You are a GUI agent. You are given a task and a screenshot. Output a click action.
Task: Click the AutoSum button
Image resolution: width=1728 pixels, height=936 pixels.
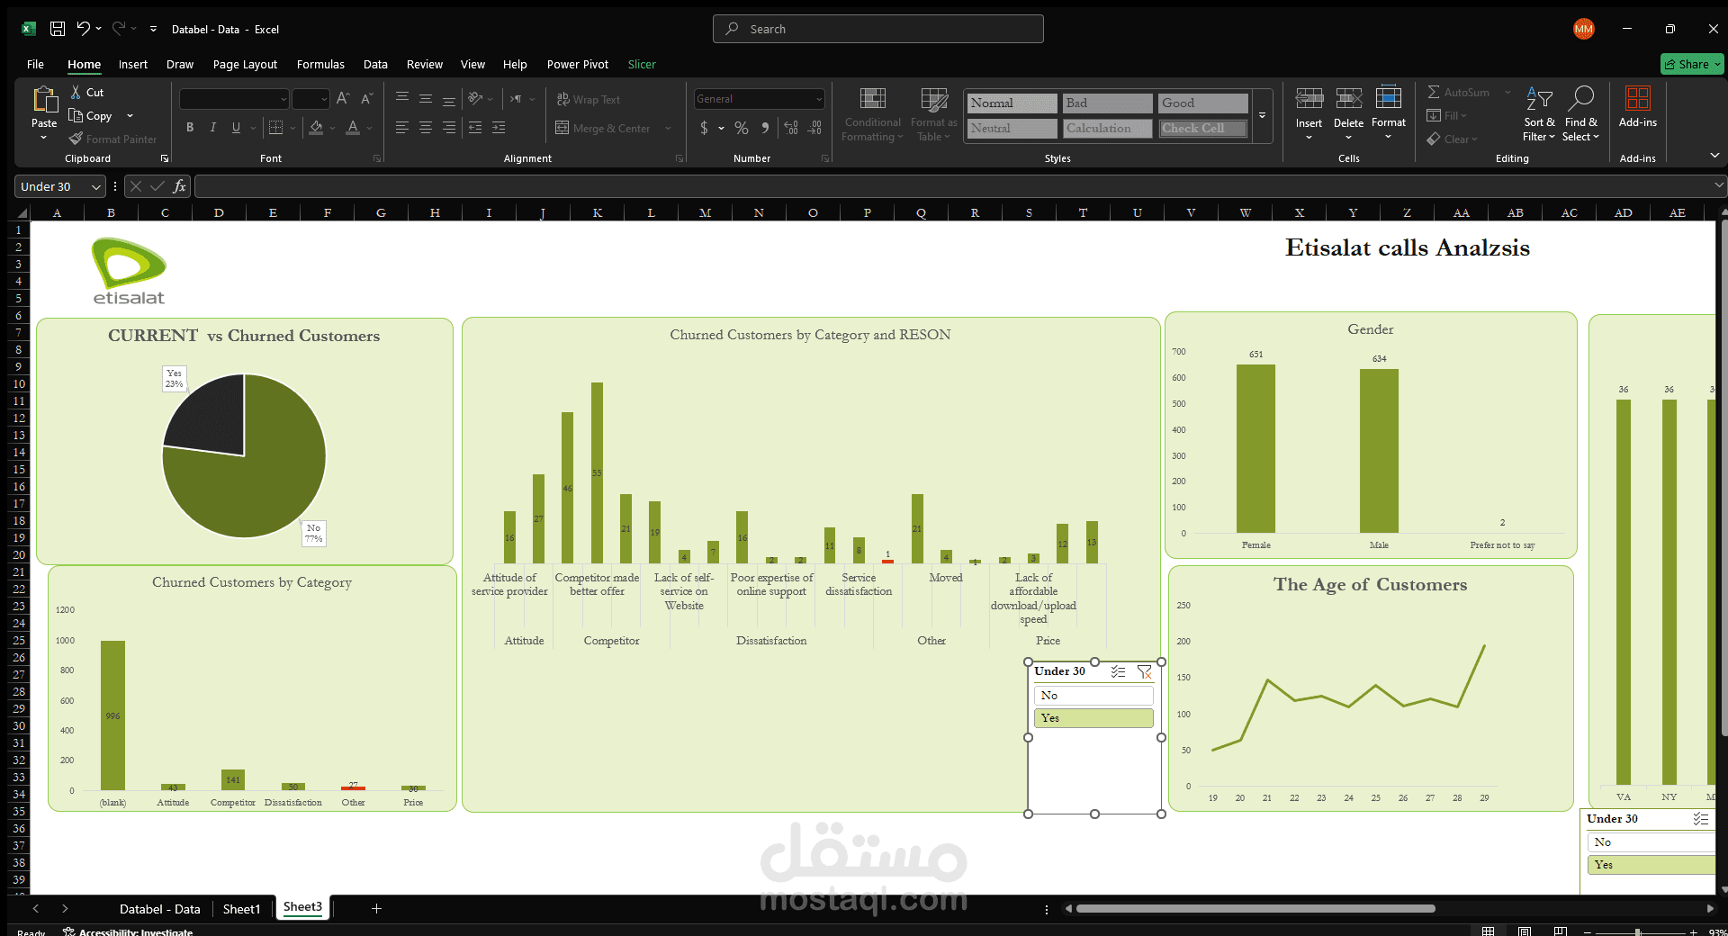point(1458,92)
